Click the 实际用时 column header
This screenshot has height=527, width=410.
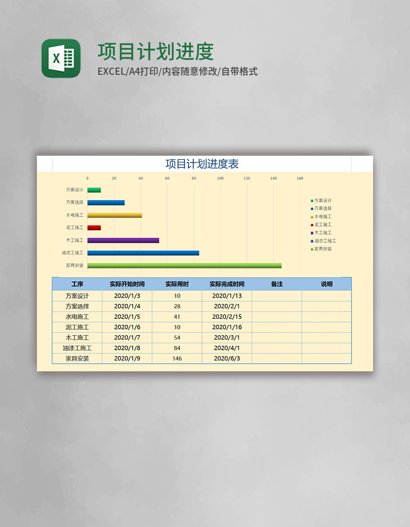tap(177, 283)
